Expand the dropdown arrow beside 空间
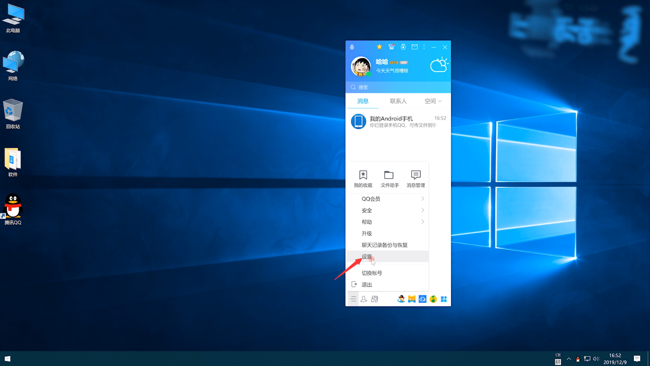Screen dimensions: 650x366 [440, 101]
